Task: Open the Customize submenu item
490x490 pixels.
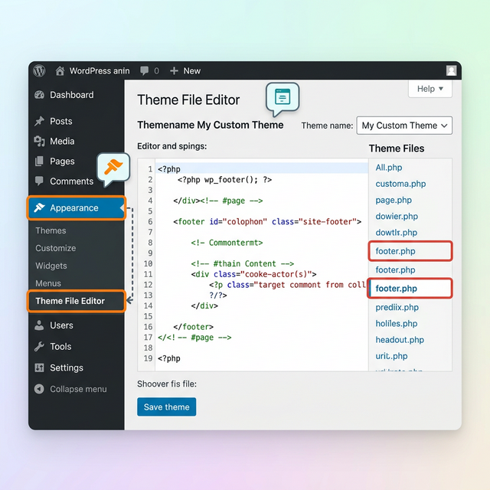Action: [56, 248]
